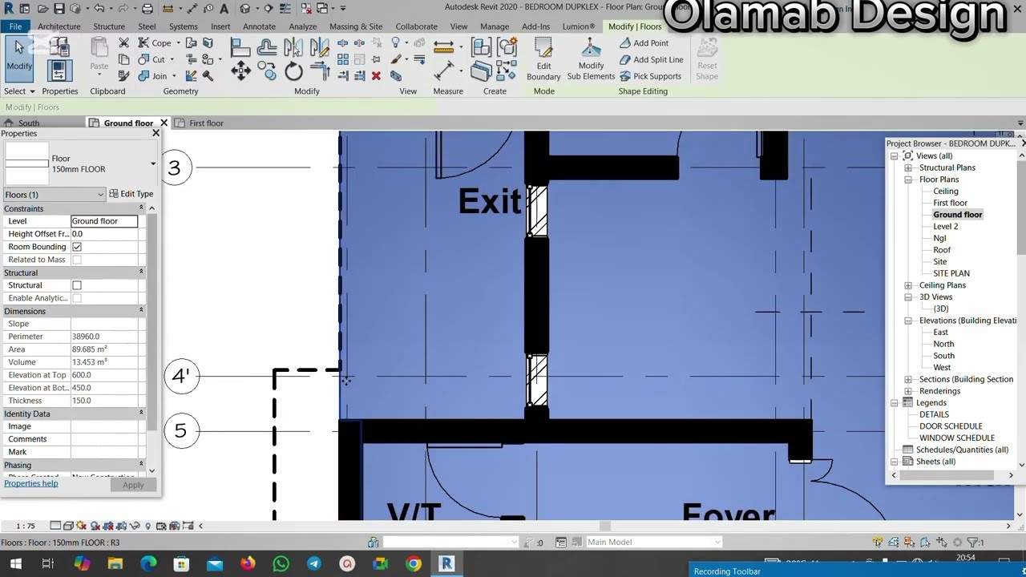Open DOOR SCHEDULE legend in Project Browser
This screenshot has width=1026, height=577.
tap(951, 426)
